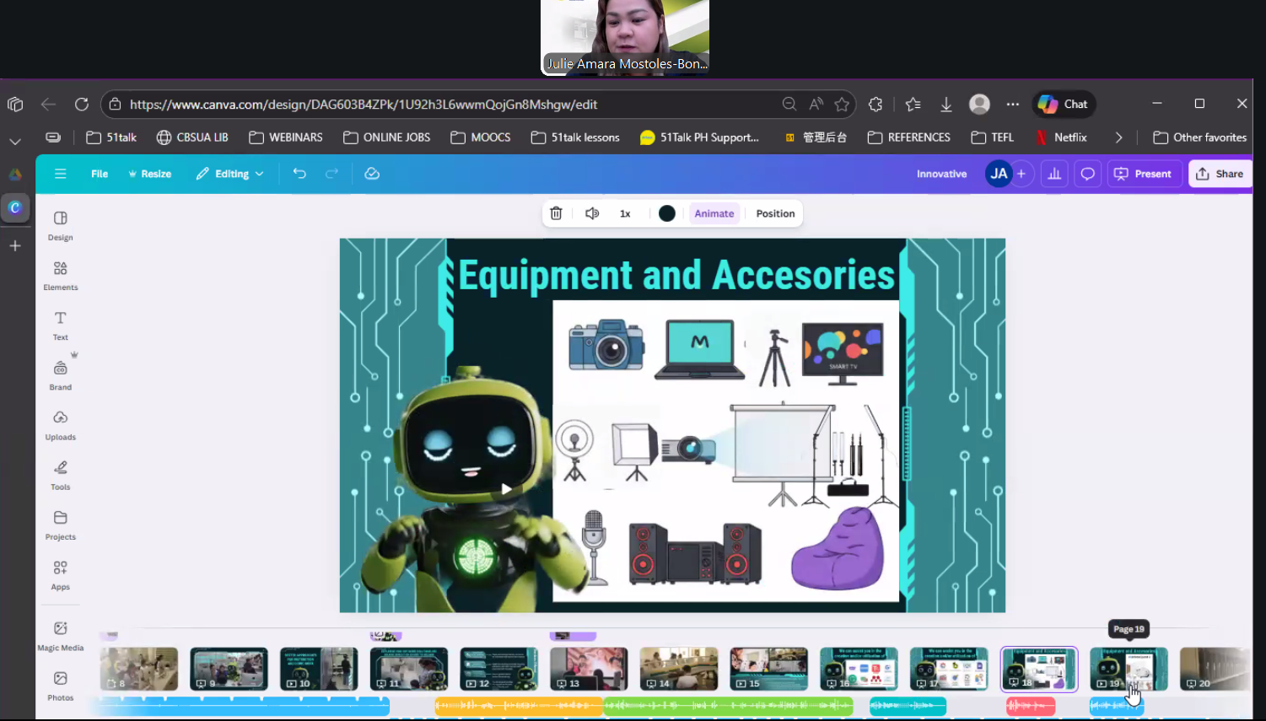The height and width of the screenshot is (721, 1266).
Task: Open the Magic Media tool
Action: (60, 635)
